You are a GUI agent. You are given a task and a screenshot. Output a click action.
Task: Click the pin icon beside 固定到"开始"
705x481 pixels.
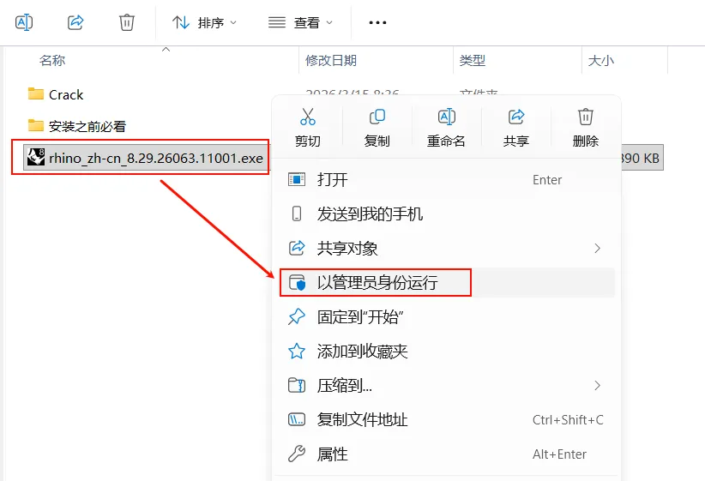coord(297,317)
